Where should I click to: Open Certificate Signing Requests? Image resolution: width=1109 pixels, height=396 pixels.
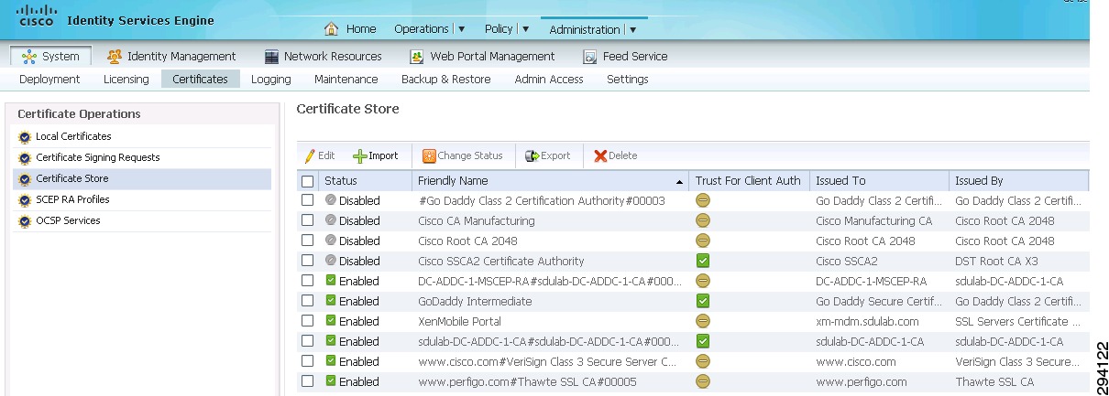[98, 158]
